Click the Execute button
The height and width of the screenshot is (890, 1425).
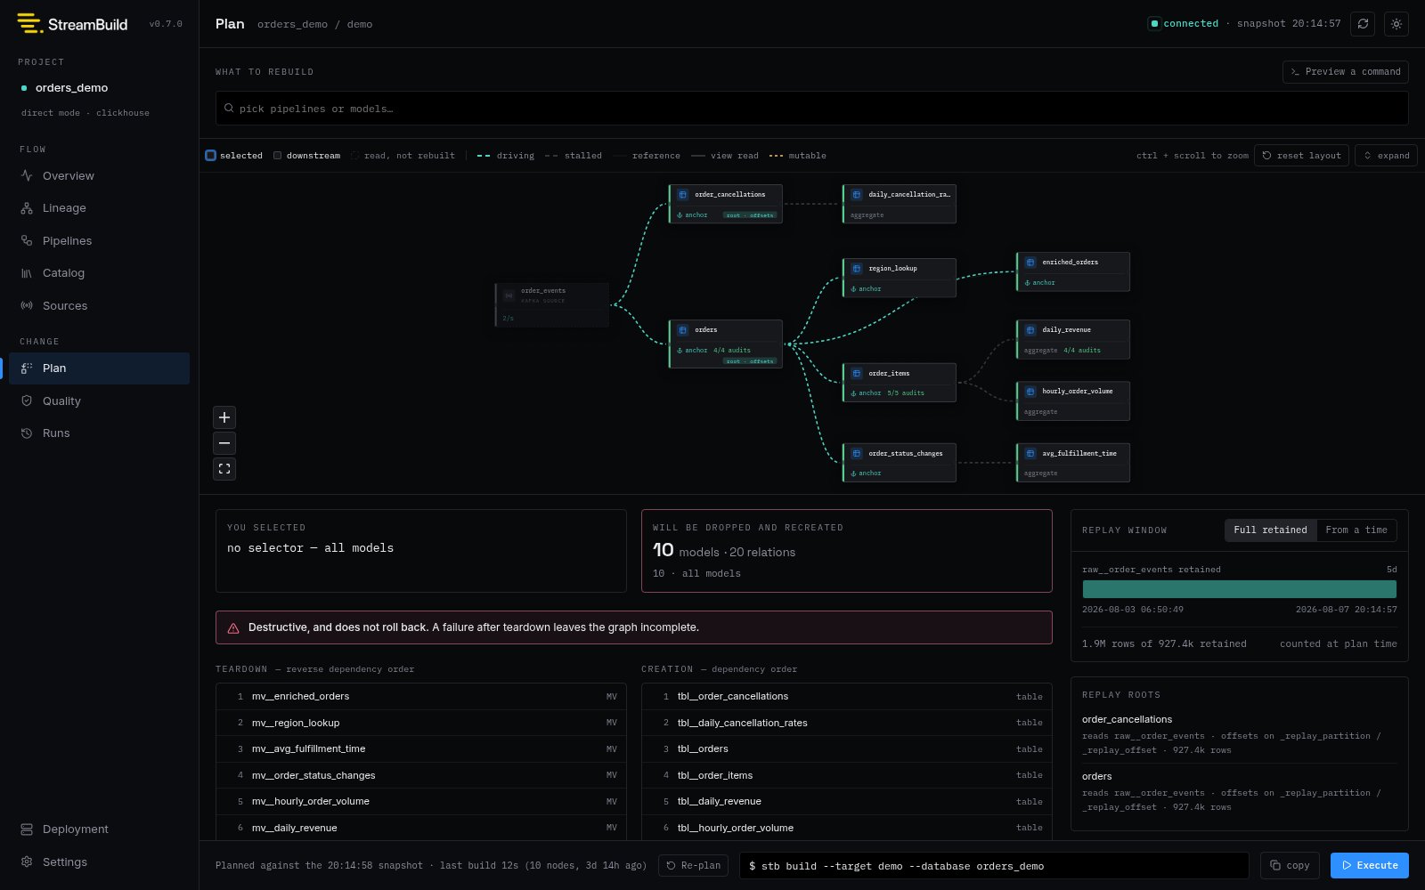point(1369,865)
